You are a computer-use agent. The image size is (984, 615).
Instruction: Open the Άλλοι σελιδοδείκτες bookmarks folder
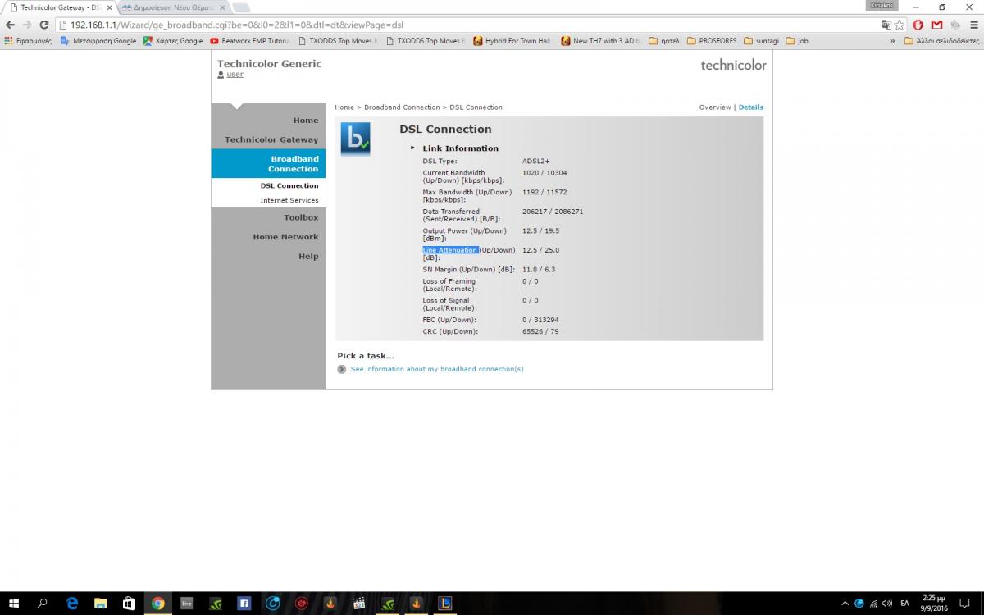942,41
